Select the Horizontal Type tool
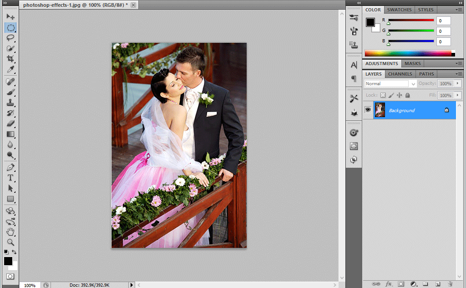The width and height of the screenshot is (466, 288). pyautogui.click(x=10, y=178)
